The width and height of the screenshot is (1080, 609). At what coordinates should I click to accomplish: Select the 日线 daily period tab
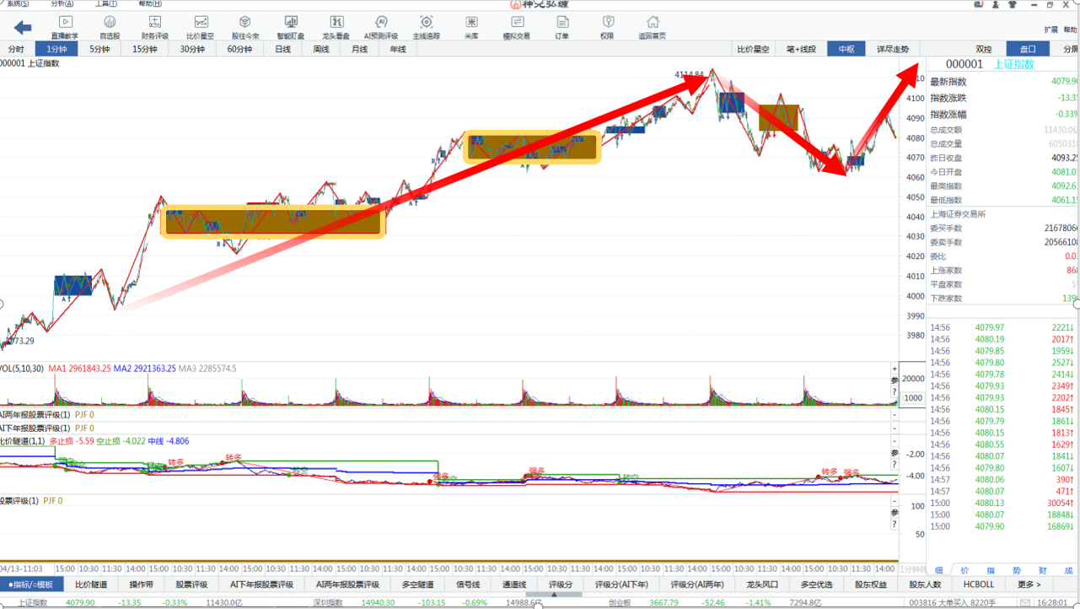282,49
